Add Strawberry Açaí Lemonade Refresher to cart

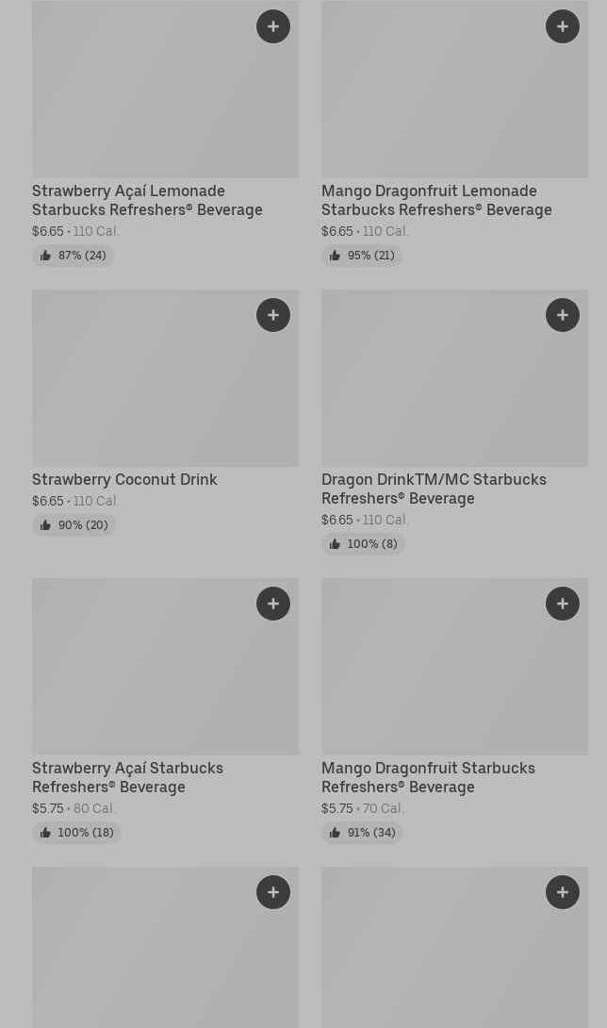tap(273, 26)
